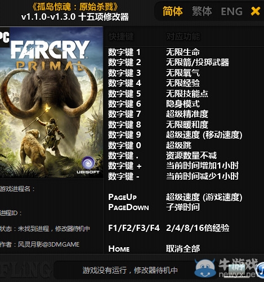
Task: Click the Far Cry Primal cover art
Action: click(x=51, y=102)
